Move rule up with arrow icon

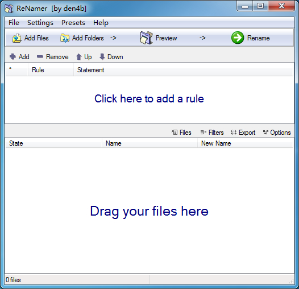coord(79,57)
